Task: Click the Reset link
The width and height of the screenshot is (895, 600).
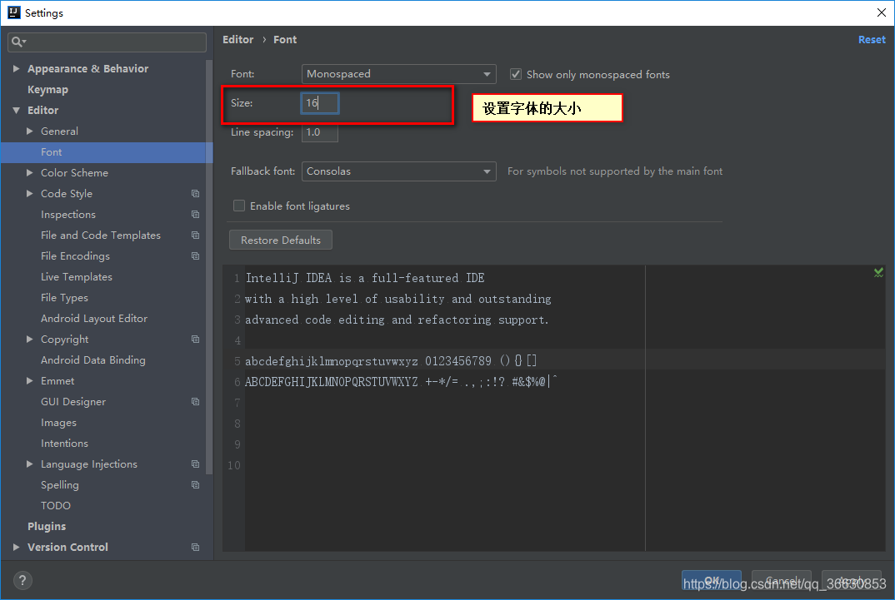Action: (872, 39)
